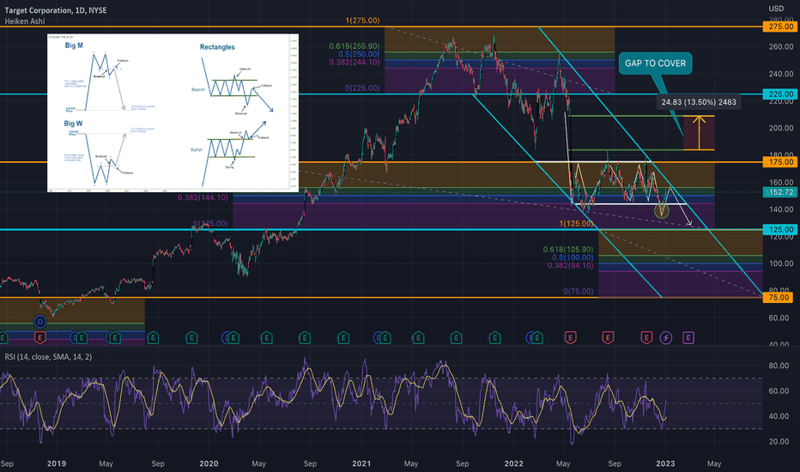
Task: Click the 0.5(250.00) Fibonacci label
Action: tap(359, 54)
